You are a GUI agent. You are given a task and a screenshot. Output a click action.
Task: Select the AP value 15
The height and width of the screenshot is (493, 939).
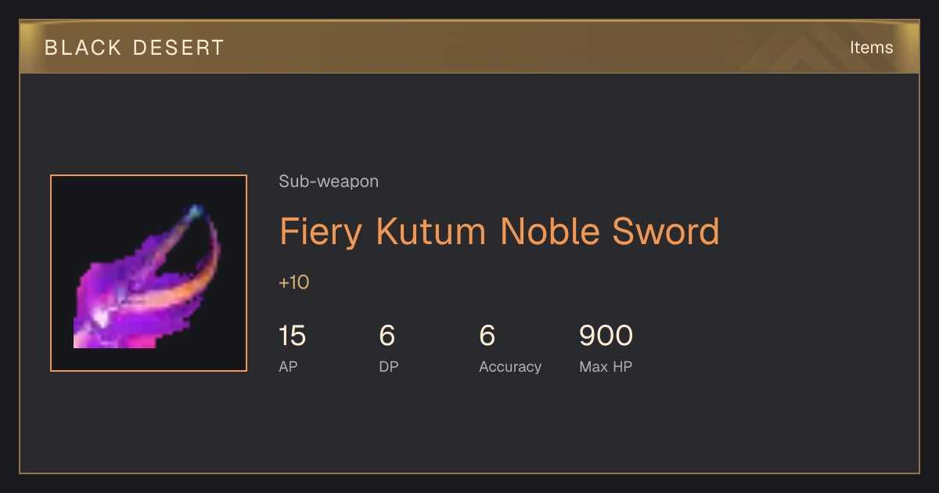(x=292, y=336)
